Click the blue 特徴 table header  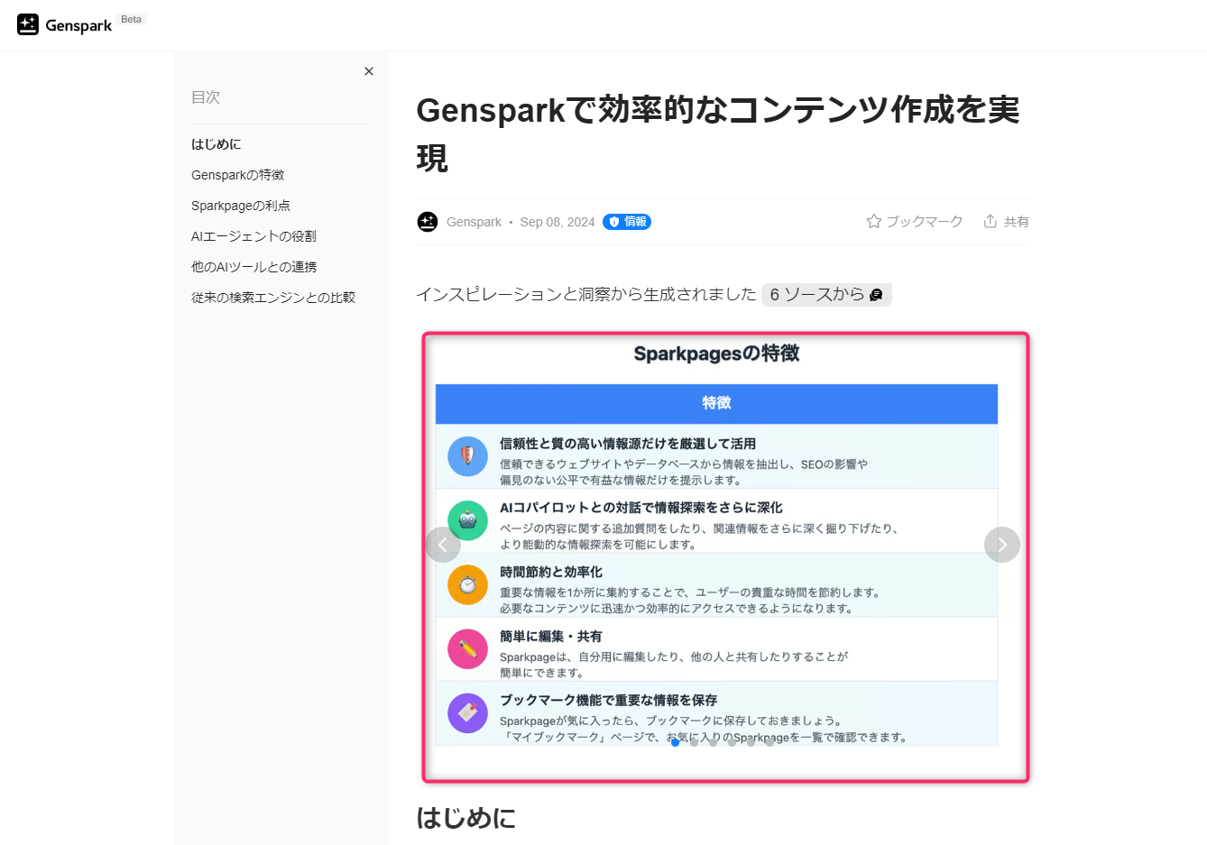pos(716,403)
